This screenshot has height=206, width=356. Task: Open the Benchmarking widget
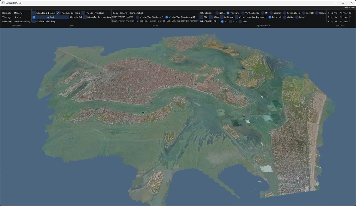(22, 21)
